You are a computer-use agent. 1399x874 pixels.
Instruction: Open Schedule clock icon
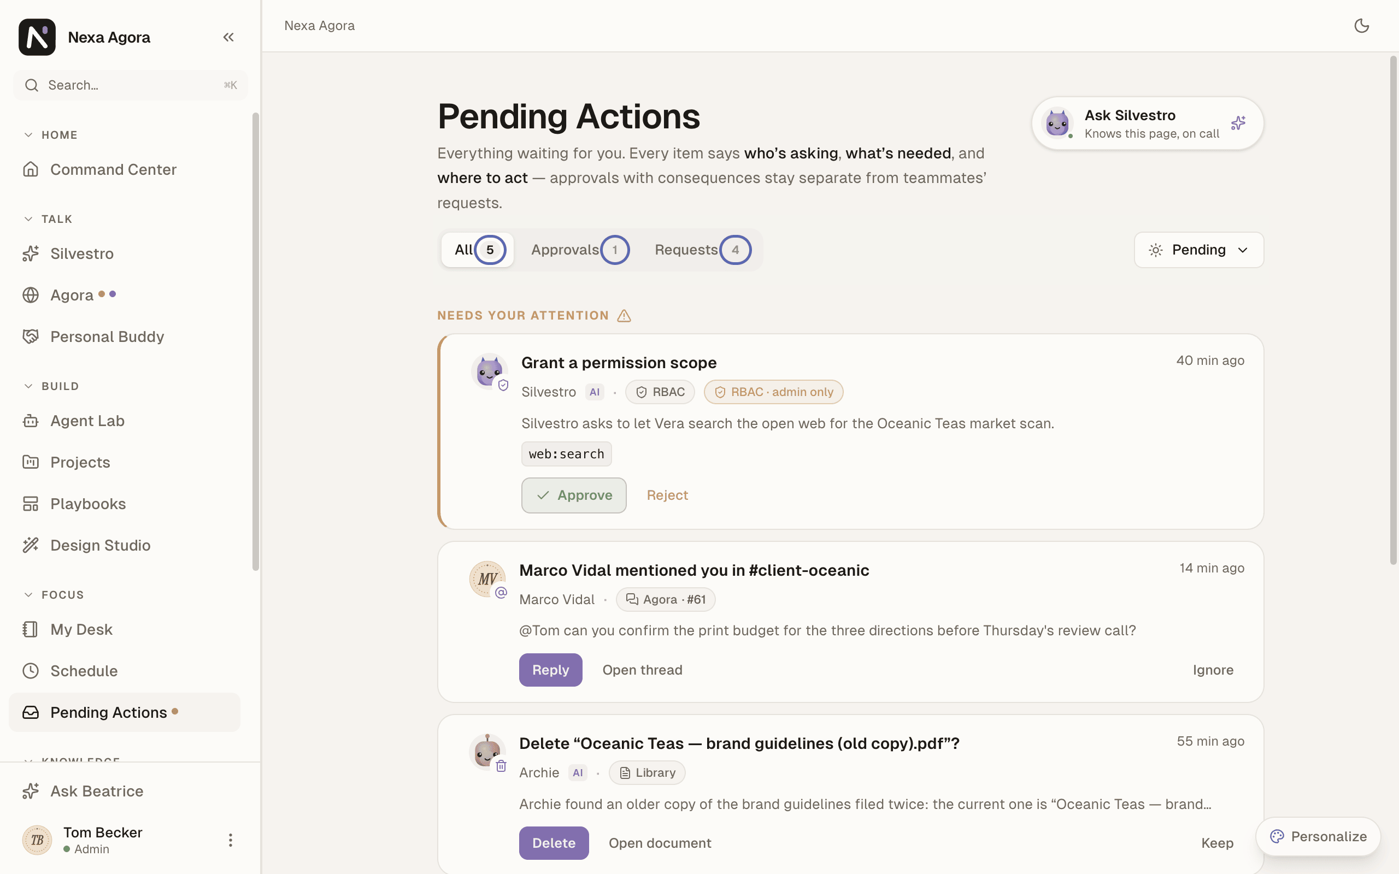pos(31,671)
